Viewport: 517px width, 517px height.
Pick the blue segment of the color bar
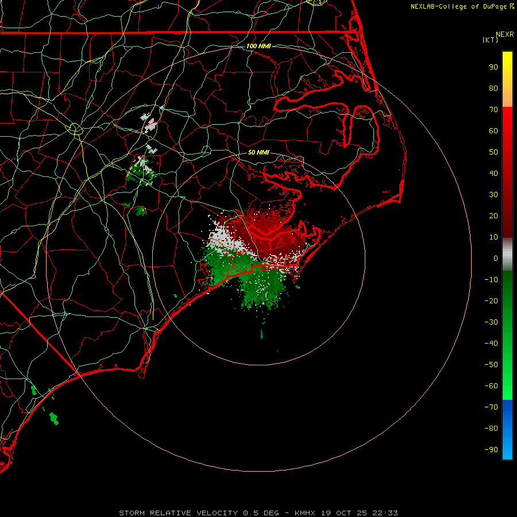pyautogui.click(x=507, y=429)
